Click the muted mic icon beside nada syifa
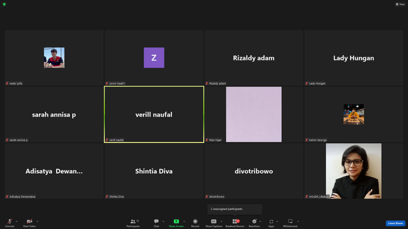This screenshot has height=229, width=408. 7,83
